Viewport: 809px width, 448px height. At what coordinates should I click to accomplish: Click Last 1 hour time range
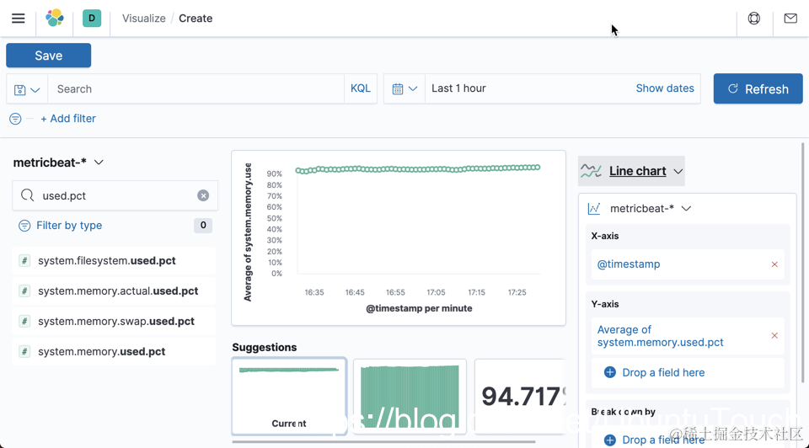point(458,88)
